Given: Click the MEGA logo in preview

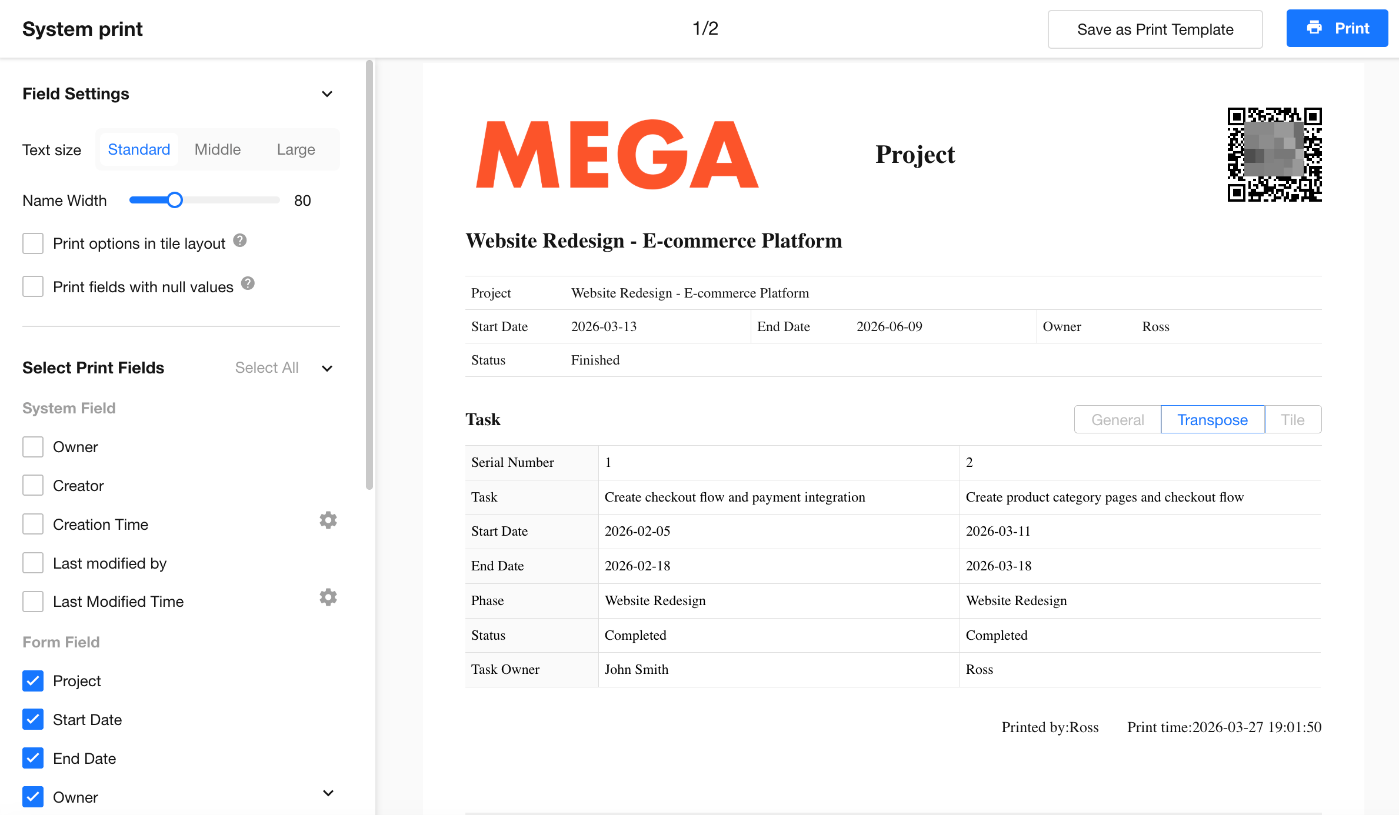Looking at the screenshot, I should 617,155.
